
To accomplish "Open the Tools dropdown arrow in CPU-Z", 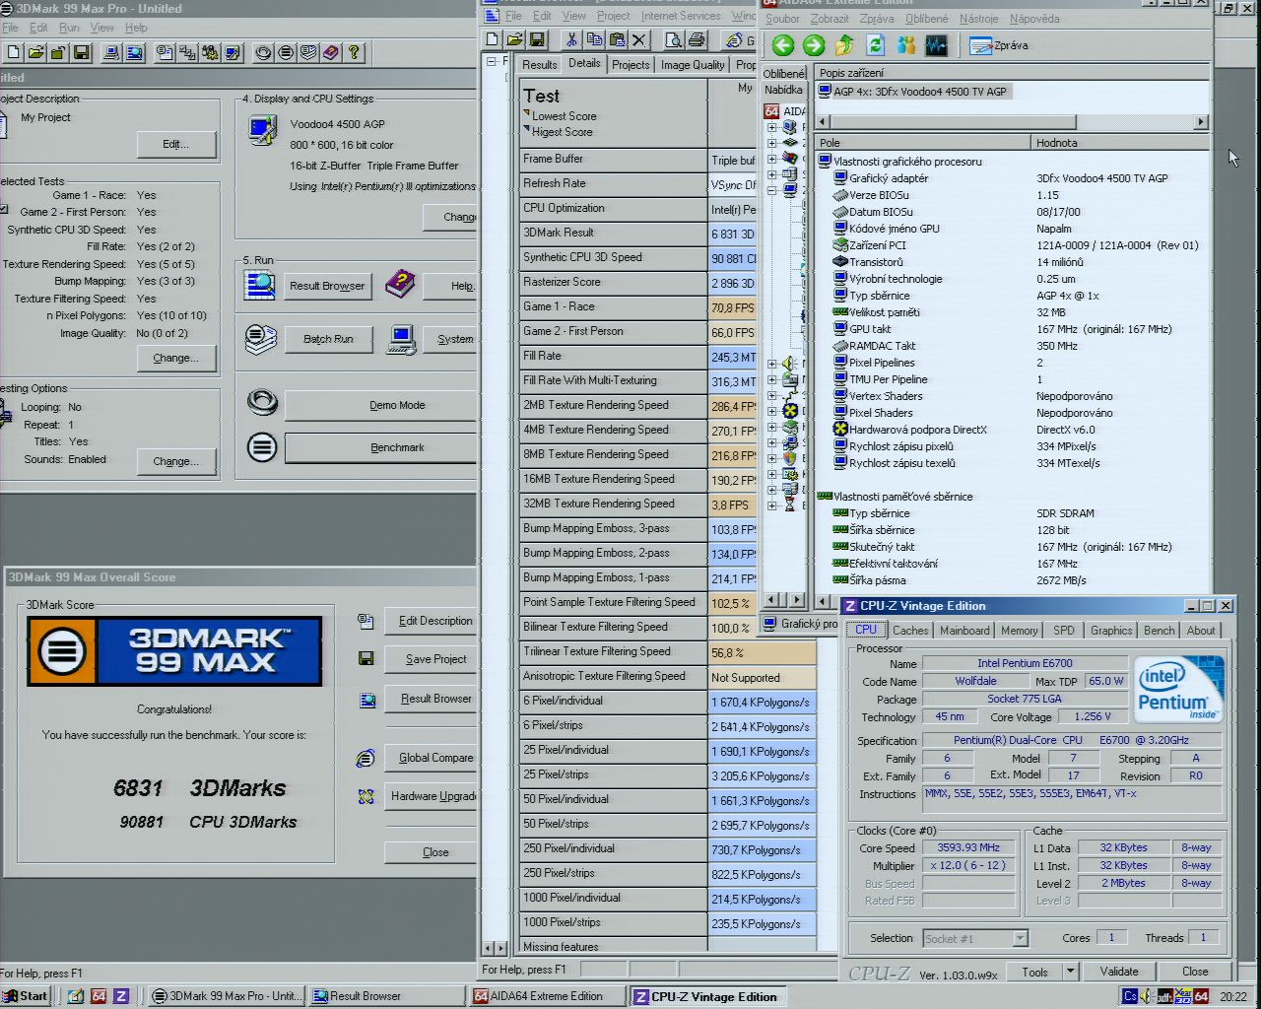I will click(x=1071, y=972).
